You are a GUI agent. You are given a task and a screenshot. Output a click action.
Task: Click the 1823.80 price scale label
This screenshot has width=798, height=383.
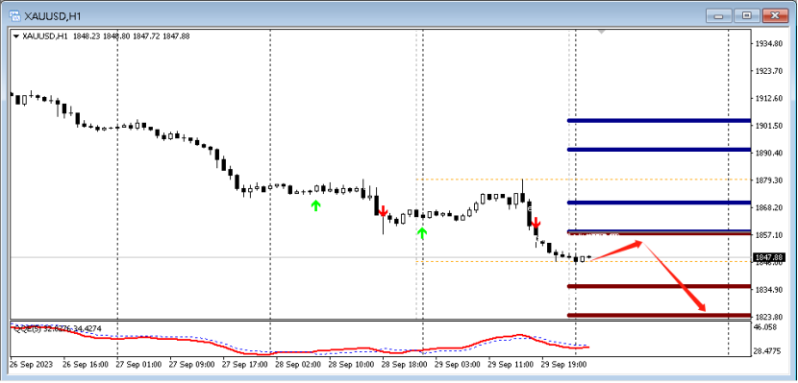[x=770, y=317]
